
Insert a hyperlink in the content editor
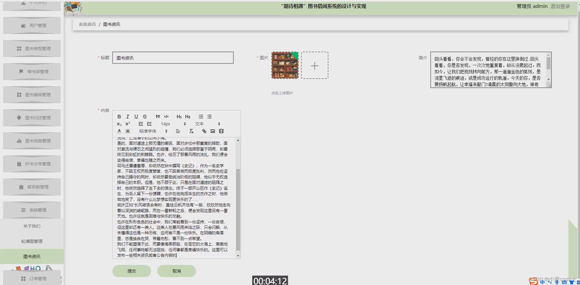point(204,131)
